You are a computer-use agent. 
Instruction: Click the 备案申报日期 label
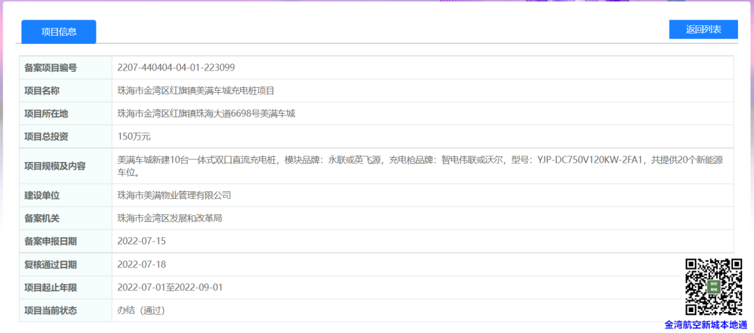pos(50,242)
